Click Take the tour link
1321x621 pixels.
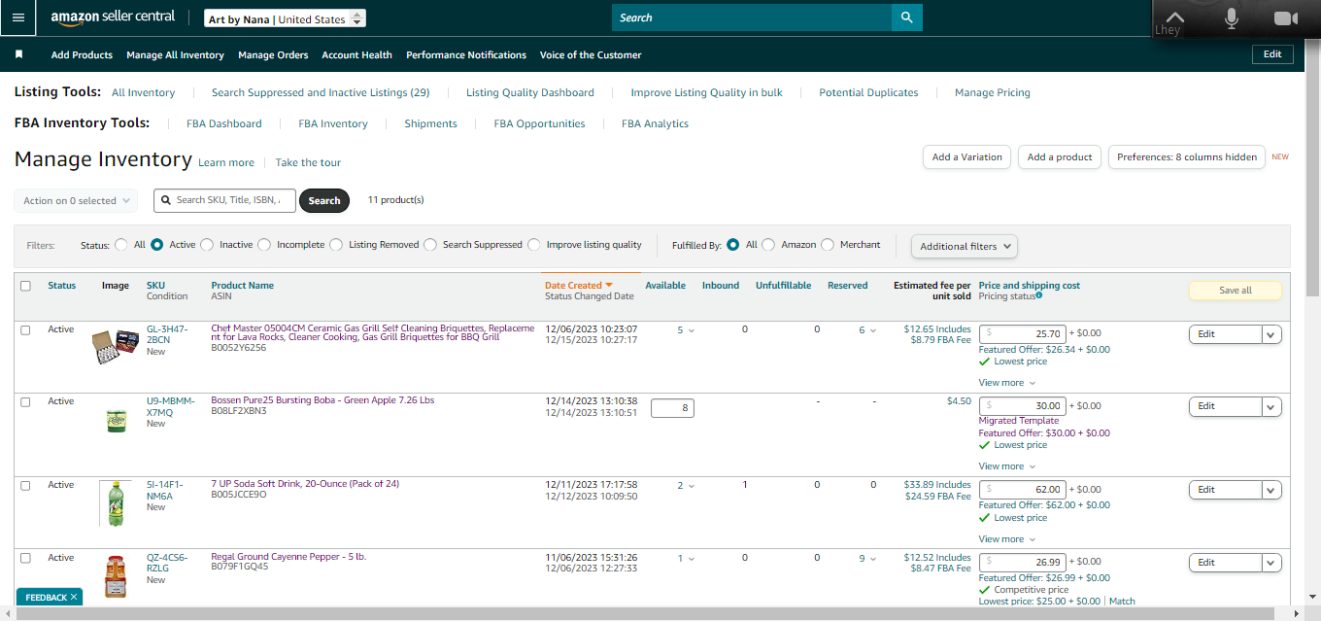point(308,162)
